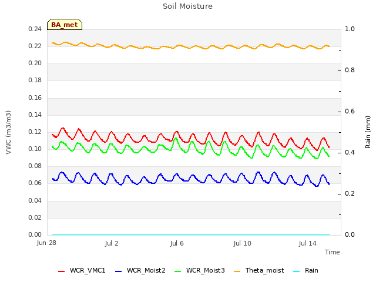The image size is (376, 282).
Task: Click the Jul 2 date tick label
Action: tap(112, 243)
